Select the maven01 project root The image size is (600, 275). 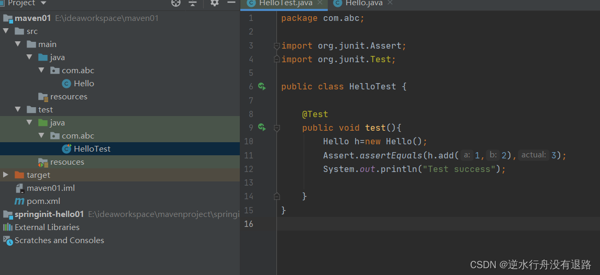point(32,18)
